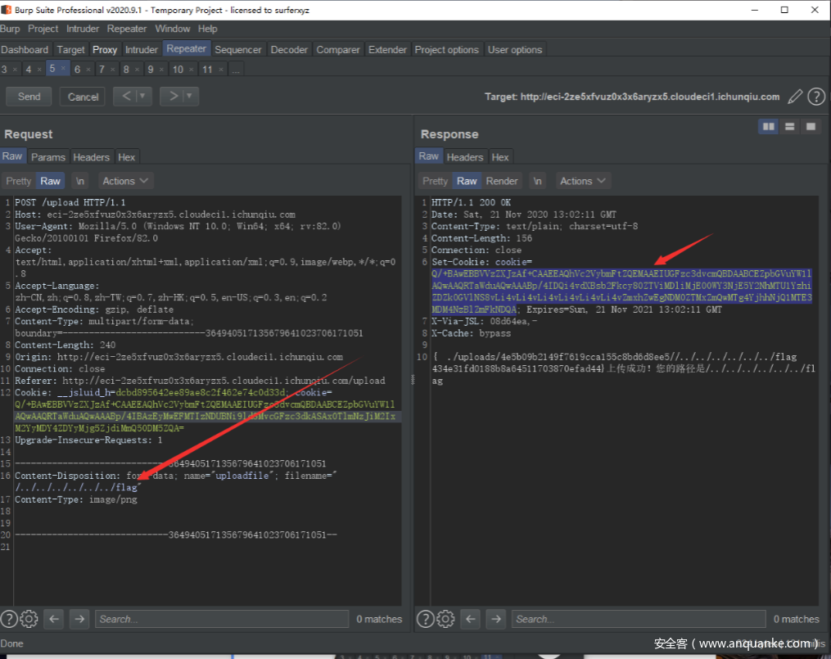The width and height of the screenshot is (831, 659).
Task: Select stacked horizontal layout view icon
Action: point(789,126)
